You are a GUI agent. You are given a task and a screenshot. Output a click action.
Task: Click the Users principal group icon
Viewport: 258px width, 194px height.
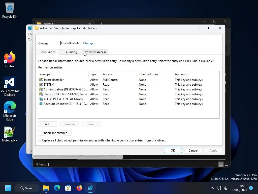pyautogui.click(x=41, y=94)
